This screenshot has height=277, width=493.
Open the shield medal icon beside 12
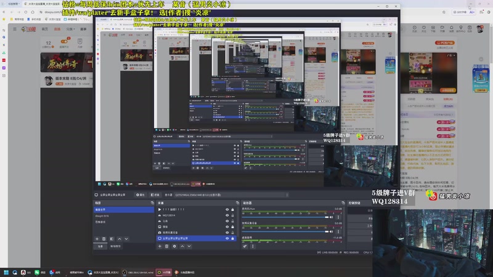click(80, 41)
